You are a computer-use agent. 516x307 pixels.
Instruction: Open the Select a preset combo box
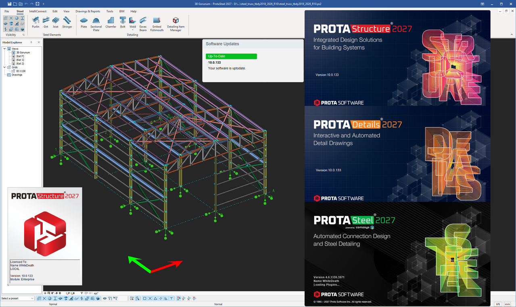17,299
